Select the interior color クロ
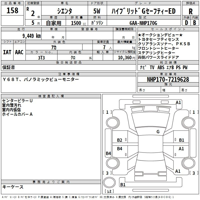200x200 pixels. click(x=73, y=58)
